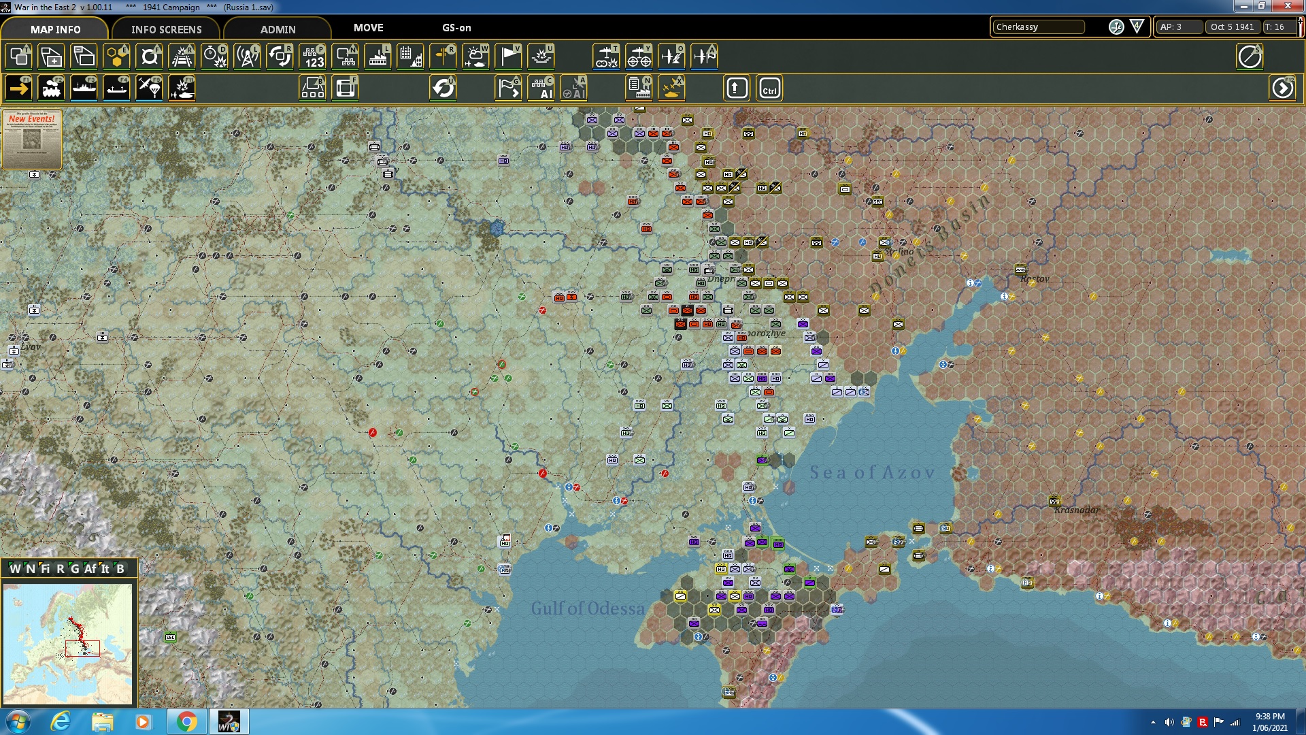Click the AI air assist icon (C)
Image resolution: width=1306 pixels, height=735 pixels.
[542, 88]
